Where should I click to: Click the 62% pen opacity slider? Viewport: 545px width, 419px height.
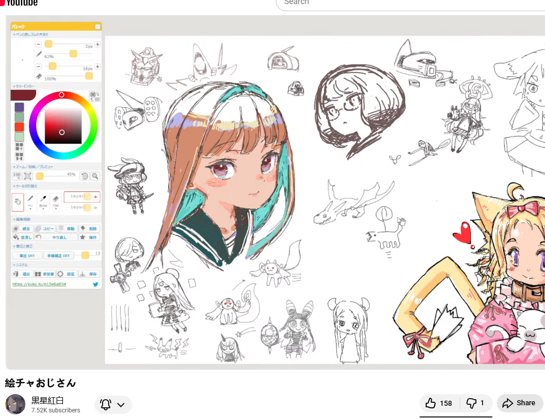coord(73,53)
